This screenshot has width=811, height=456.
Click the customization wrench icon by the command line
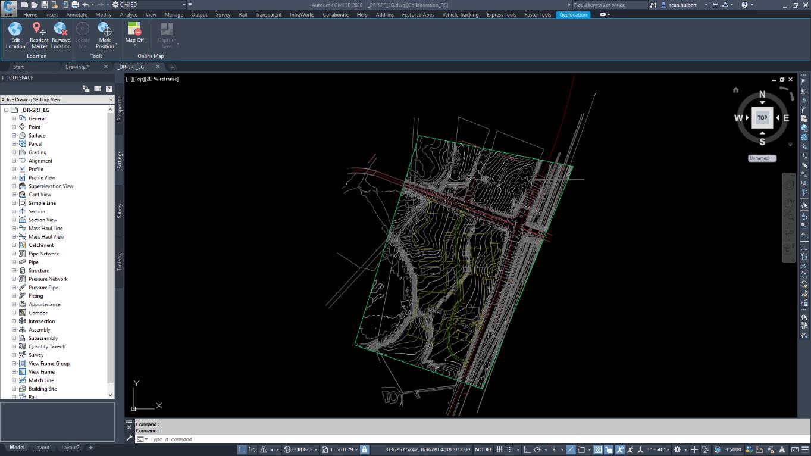pyautogui.click(x=129, y=439)
